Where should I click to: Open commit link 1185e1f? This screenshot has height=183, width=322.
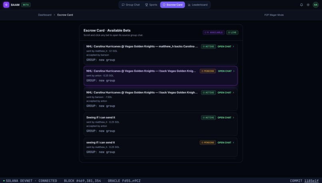pos(311,181)
